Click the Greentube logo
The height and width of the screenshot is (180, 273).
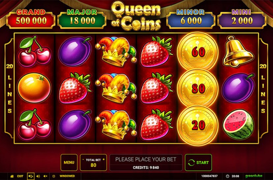click(x=254, y=176)
